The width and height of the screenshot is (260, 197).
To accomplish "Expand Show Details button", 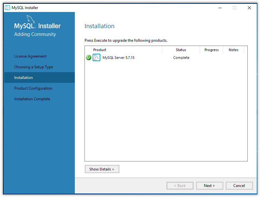I will [x=102, y=169].
